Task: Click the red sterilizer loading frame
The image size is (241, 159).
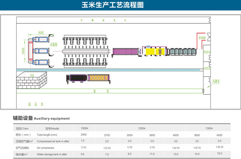Action: [x=31, y=51]
